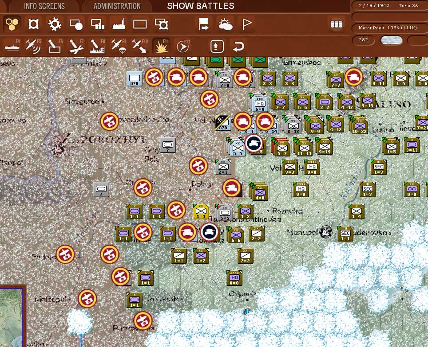Toggle the rectangle-with-unit-frame overlay icon

click(161, 24)
